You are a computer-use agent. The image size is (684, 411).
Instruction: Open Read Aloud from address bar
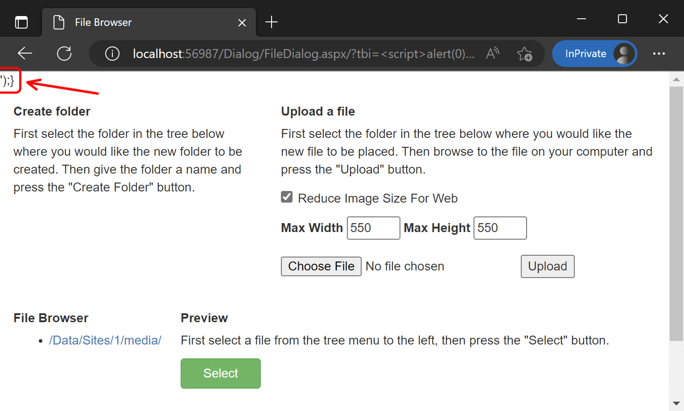pos(492,54)
